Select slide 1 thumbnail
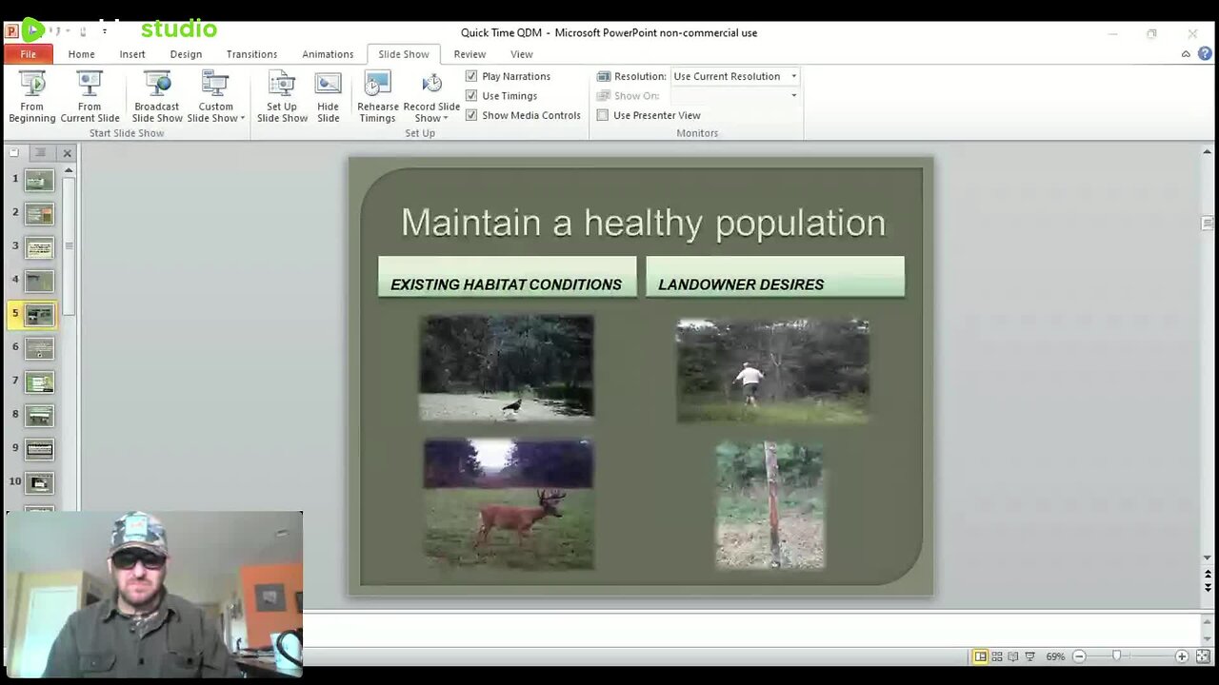 tap(39, 180)
